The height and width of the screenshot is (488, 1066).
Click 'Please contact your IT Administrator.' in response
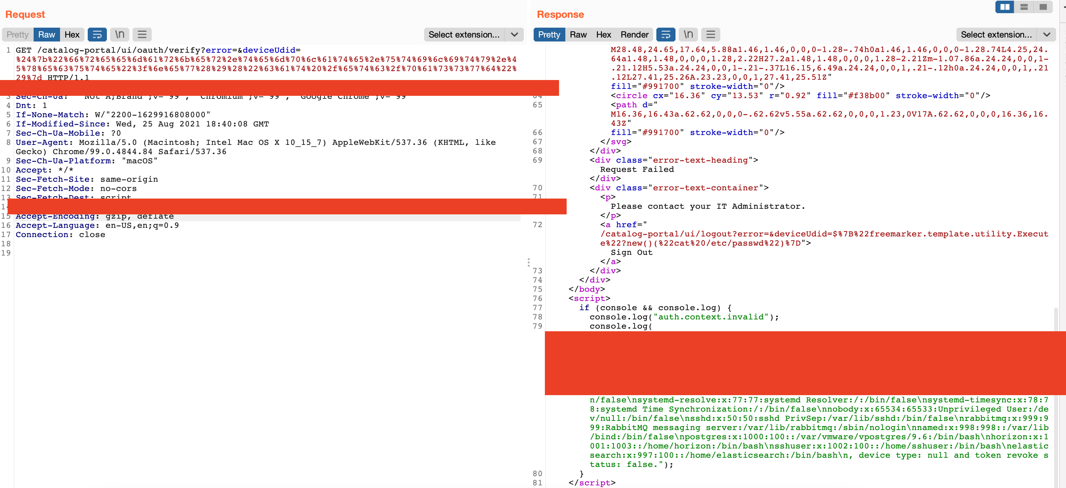(x=708, y=206)
